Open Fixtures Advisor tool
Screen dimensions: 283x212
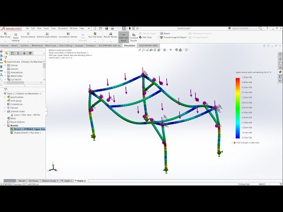(28, 35)
